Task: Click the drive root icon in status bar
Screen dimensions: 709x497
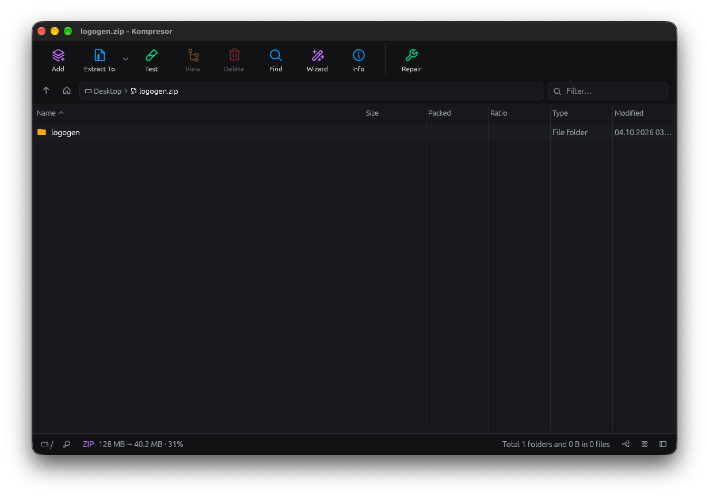Action: click(x=45, y=444)
